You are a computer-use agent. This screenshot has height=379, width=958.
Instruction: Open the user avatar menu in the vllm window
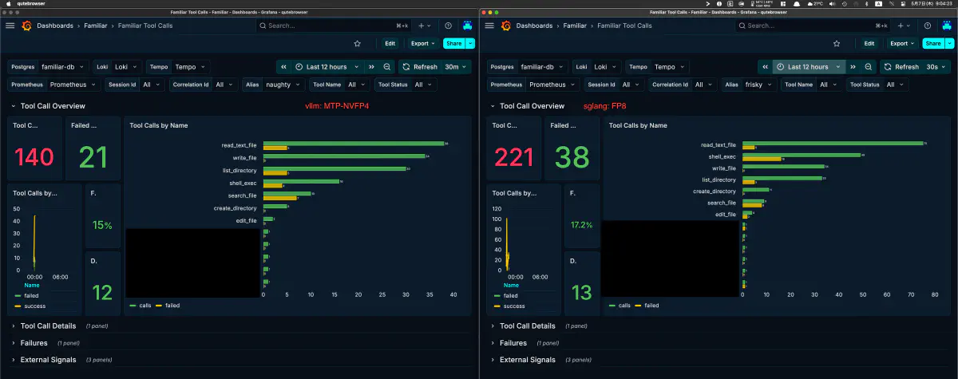[468, 26]
